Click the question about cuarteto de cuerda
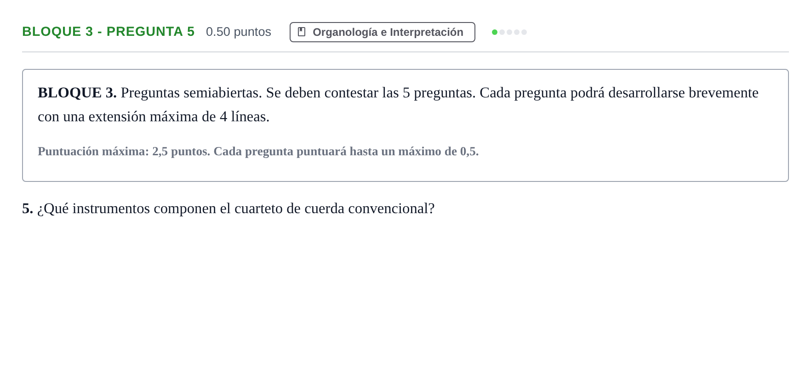811x373 pixels. click(236, 209)
